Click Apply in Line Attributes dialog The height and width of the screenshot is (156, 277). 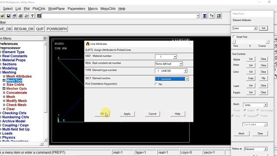[127, 114]
